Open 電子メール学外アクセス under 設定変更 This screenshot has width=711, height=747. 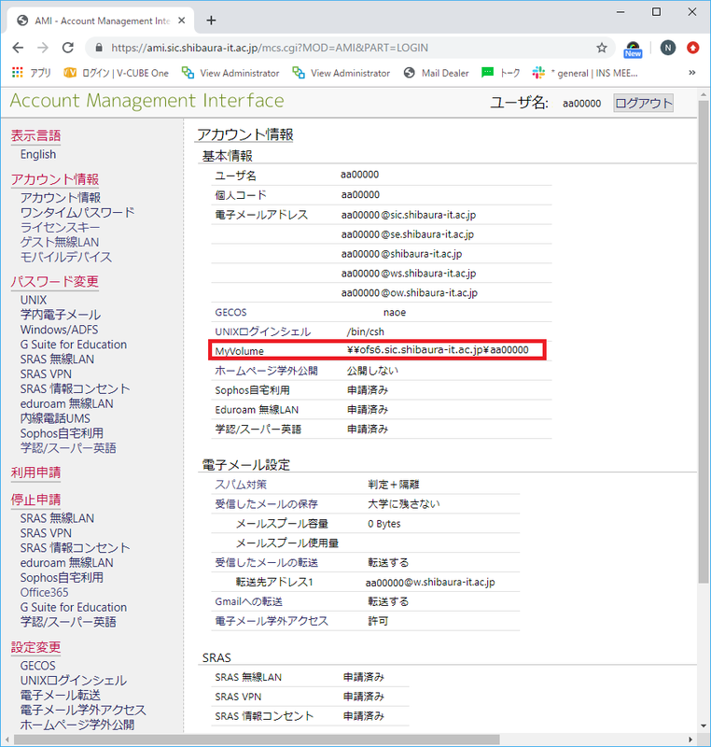point(83,710)
